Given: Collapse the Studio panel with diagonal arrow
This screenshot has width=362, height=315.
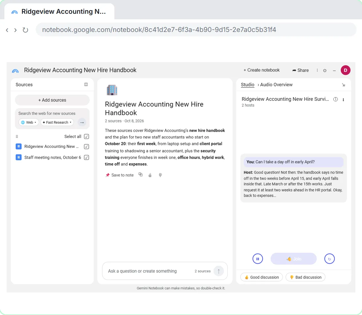Looking at the screenshot, I should tap(343, 85).
